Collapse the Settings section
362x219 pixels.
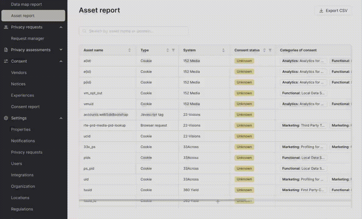[x=61, y=118]
